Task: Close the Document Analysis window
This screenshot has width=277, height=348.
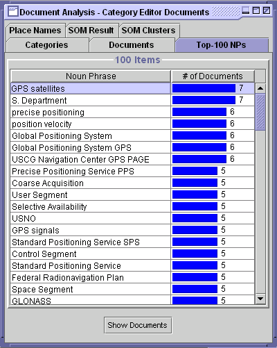Action: (267, 10)
